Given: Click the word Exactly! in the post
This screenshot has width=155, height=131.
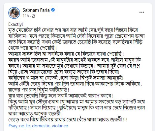Looking at the screenshot, I should tap(15, 25).
